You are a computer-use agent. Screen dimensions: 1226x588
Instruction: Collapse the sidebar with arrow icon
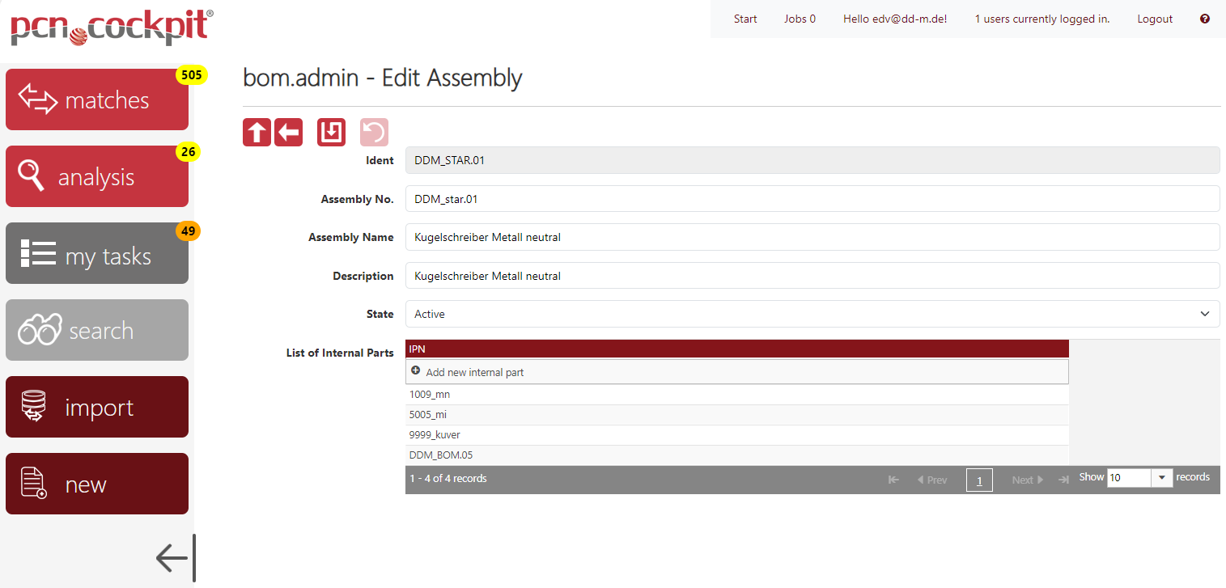[175, 557]
